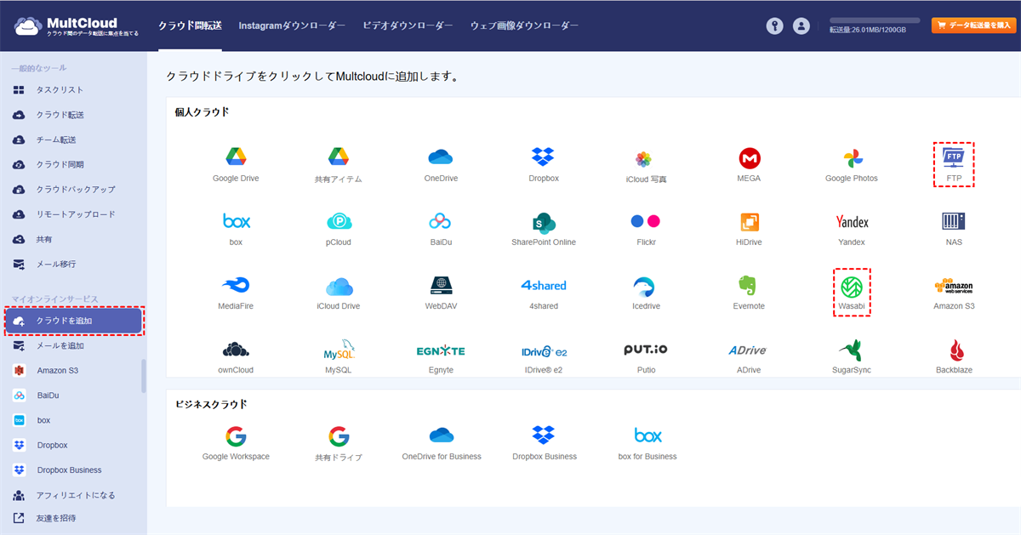Switch to the ビデオダウンローダー tab

tap(408, 26)
